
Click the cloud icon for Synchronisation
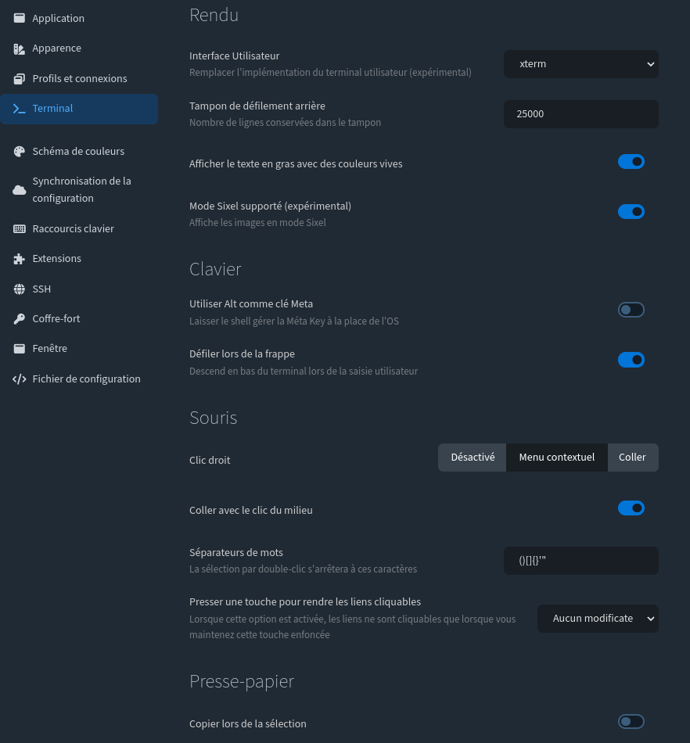(20, 190)
